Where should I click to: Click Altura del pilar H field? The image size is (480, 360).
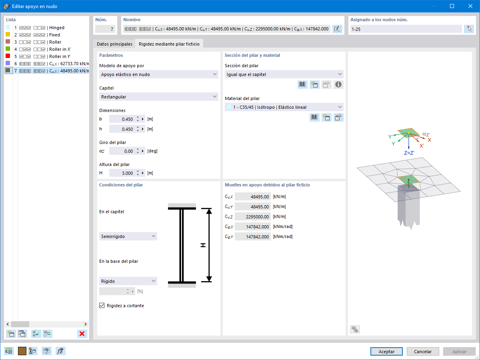pyautogui.click(x=122, y=173)
